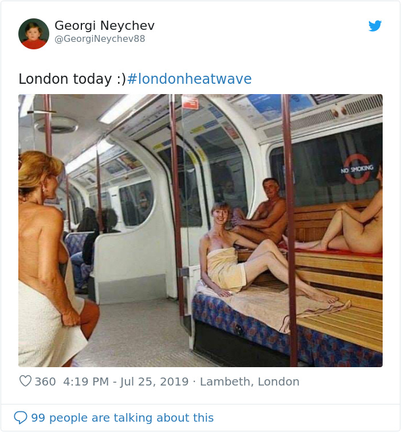
Task: Click the red ceiling sign in the photo
Action: [x=190, y=102]
